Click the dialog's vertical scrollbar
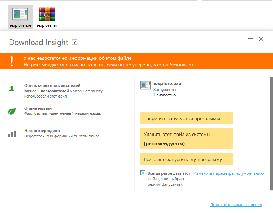The height and width of the screenshot is (213, 273). tap(271, 134)
